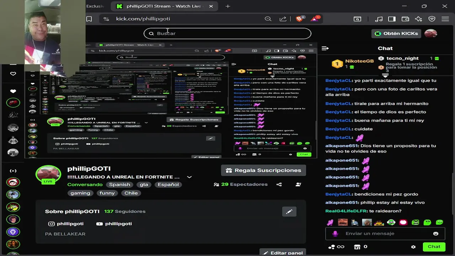
Task: Open chat settings gear icon
Action: click(x=413, y=247)
